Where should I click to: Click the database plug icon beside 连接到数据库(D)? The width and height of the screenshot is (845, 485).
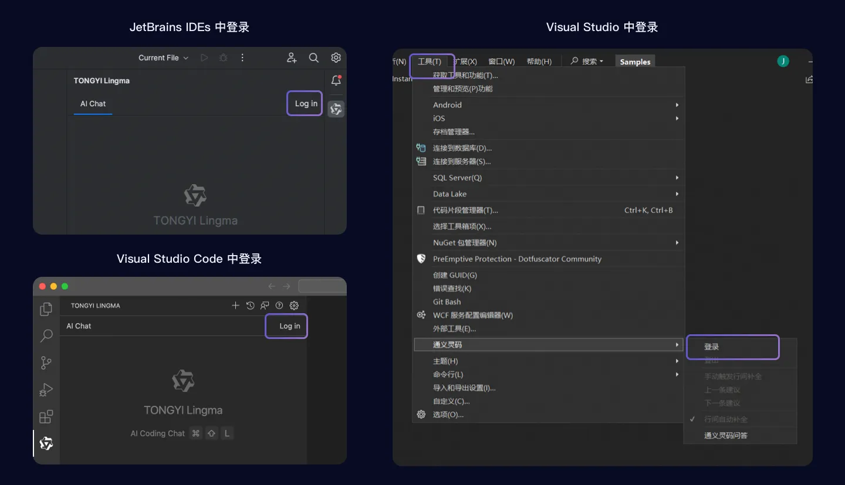421,148
